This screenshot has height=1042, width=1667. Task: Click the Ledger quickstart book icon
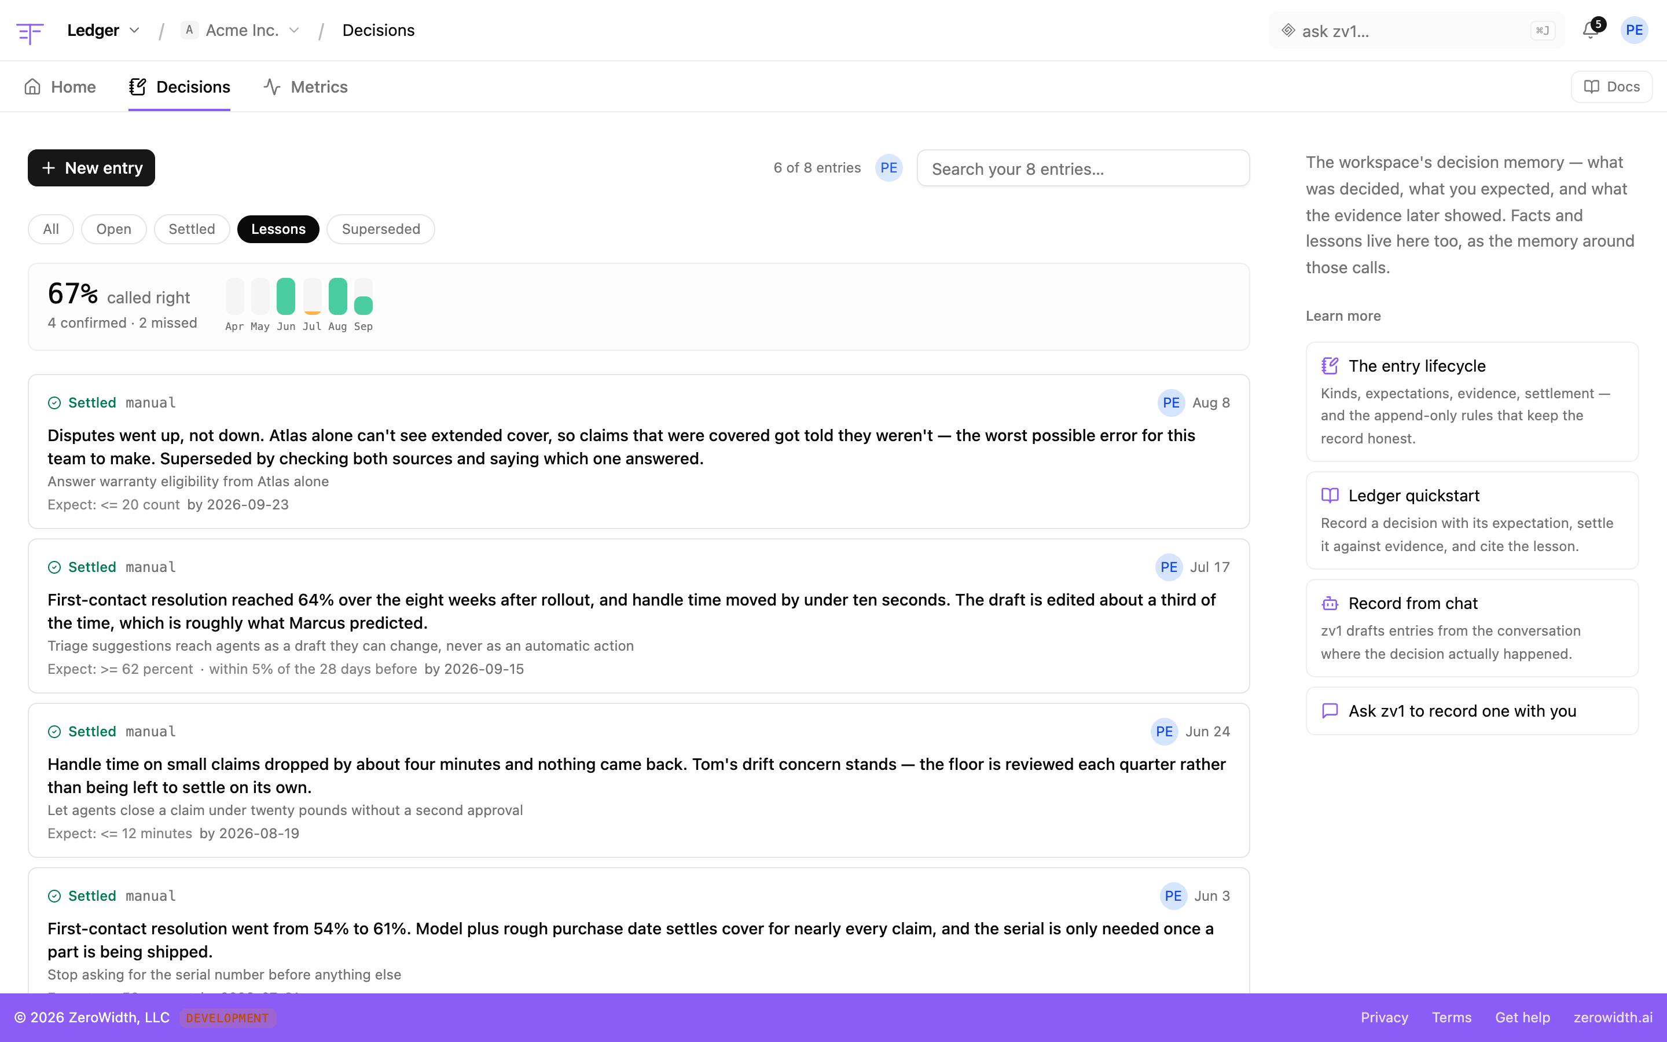click(x=1330, y=496)
